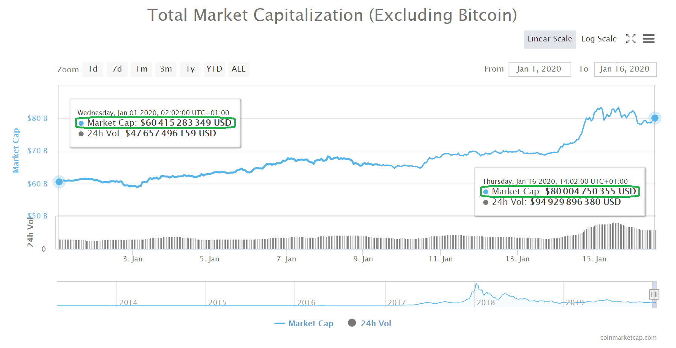This screenshot has width=676, height=348.
Task: Click the fullscreen expand icon
Action: tap(631, 39)
